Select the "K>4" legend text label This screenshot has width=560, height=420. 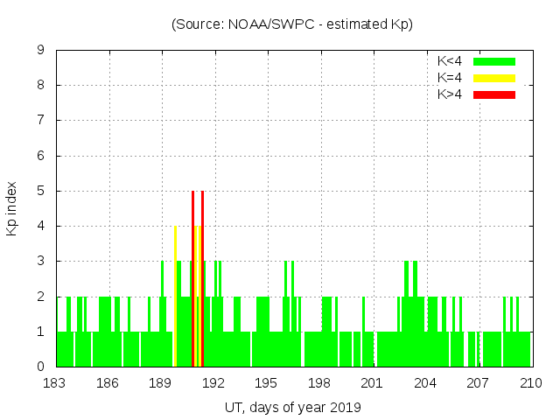pos(449,94)
